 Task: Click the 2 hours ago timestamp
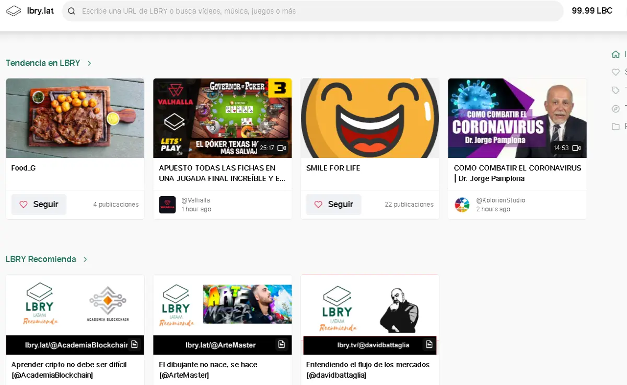(x=493, y=209)
